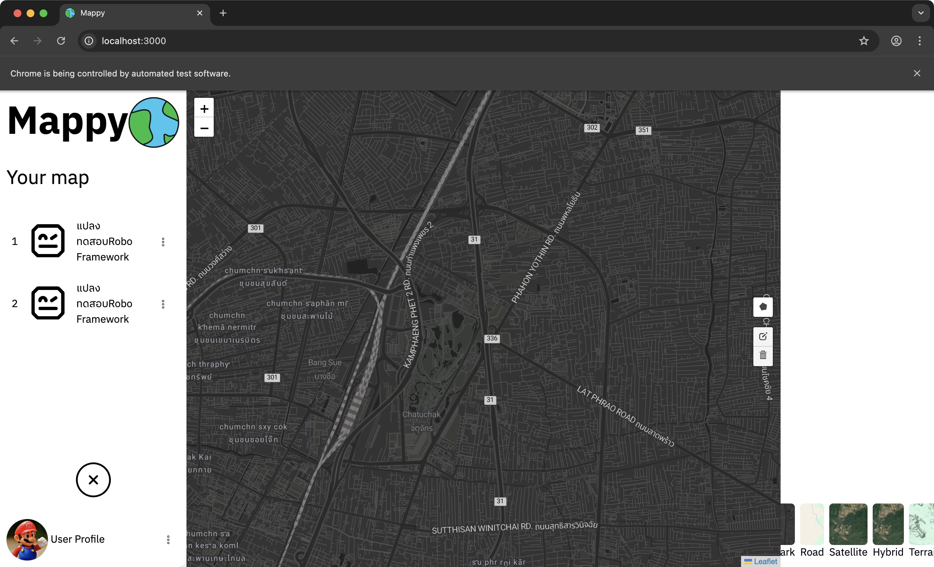The width and height of the screenshot is (934, 567).
Task: Zoom out of the map
Action: 204,128
